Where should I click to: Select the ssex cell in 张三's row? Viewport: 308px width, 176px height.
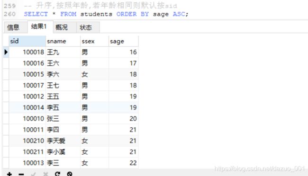coord(94,118)
